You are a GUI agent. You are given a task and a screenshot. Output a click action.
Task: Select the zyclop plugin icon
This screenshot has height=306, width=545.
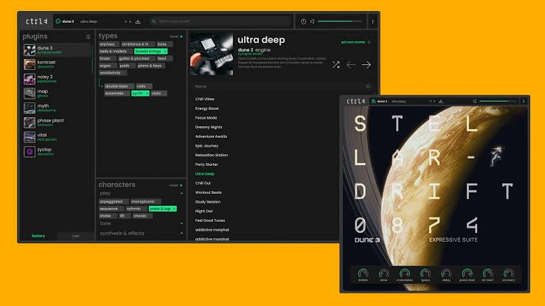[29, 152]
